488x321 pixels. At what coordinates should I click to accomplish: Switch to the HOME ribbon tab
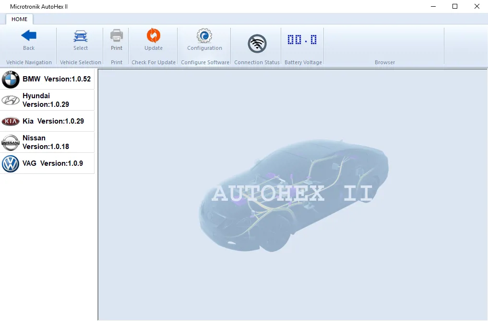[19, 19]
